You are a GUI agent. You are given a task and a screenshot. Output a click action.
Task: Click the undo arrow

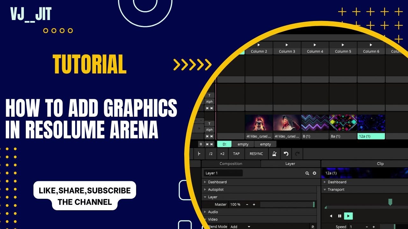click(x=286, y=154)
